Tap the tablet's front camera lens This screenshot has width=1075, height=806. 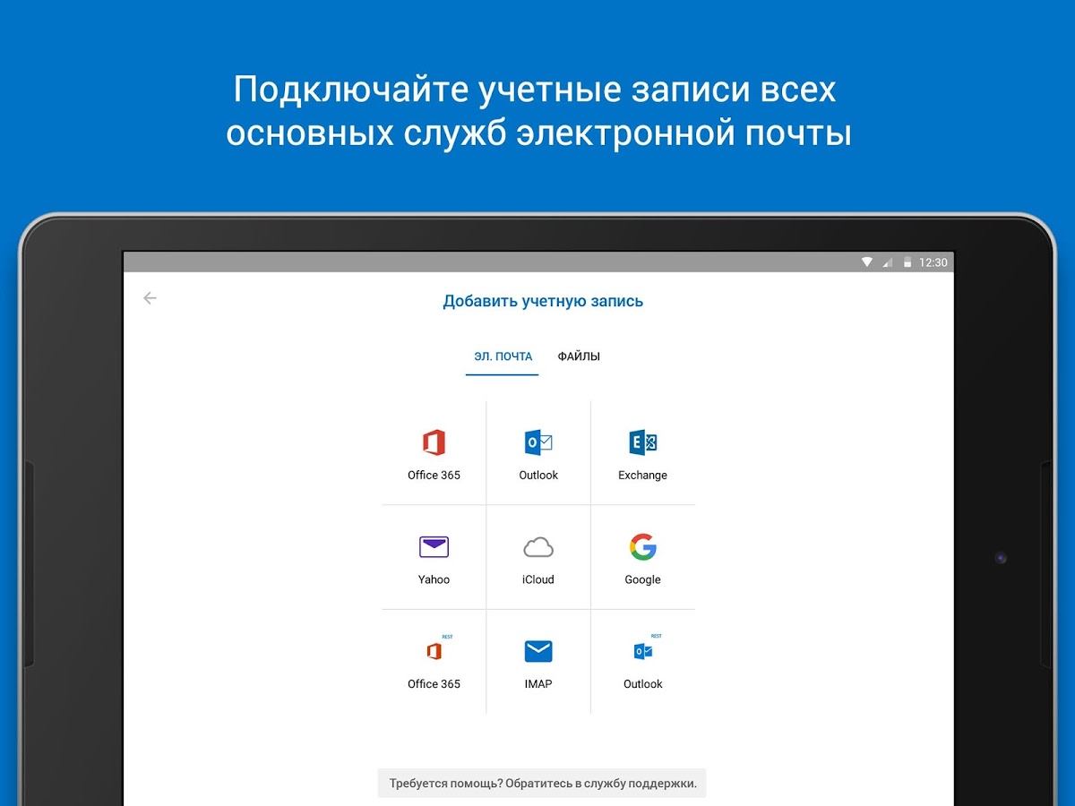pos(1001,558)
